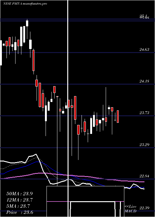155x217 pixels.
Task: Click the last red candle on the right
Action: point(118,117)
